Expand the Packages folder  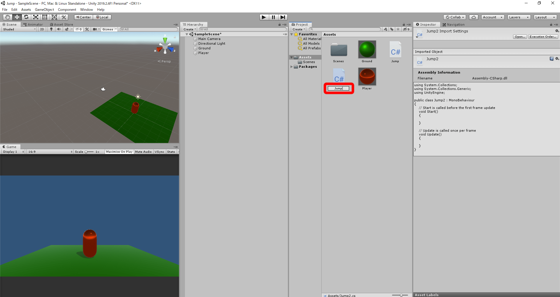pos(292,67)
